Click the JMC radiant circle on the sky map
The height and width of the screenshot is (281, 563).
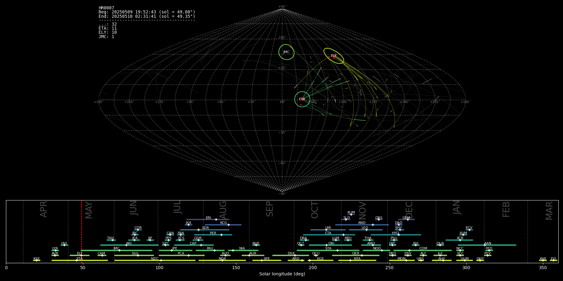tap(287, 52)
